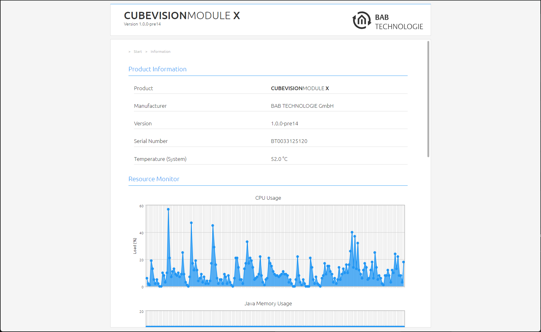The height and width of the screenshot is (332, 541).
Task: Click the Resource Monitor section heading
Action: tap(154, 179)
